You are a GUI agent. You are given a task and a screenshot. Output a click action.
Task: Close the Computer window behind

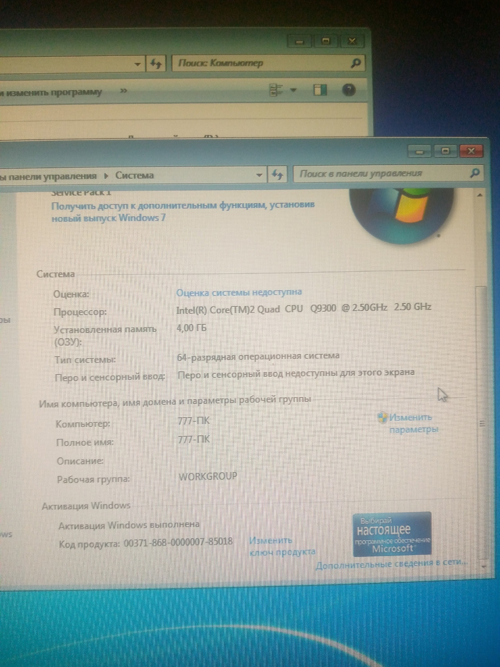[x=352, y=41]
